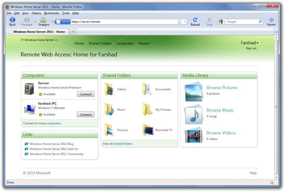285x192 pixels.
Task: Click the Browse Music link
Action: [220, 110]
